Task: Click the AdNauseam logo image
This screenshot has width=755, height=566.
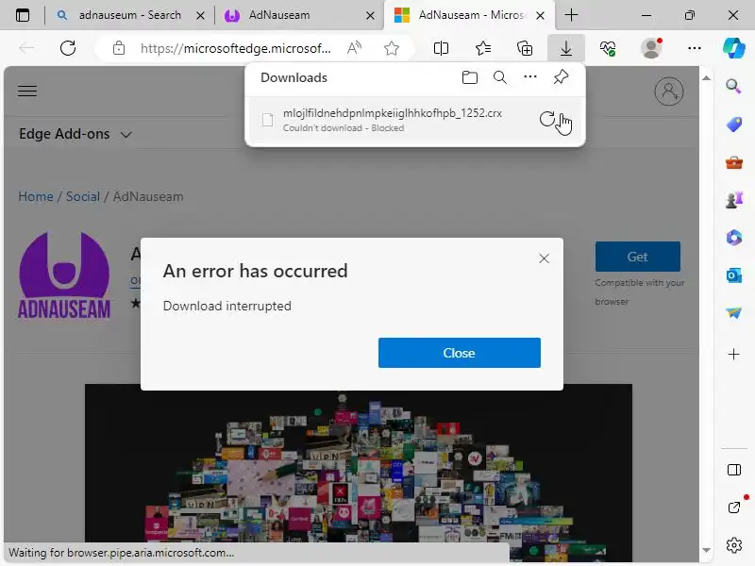Action: click(x=64, y=275)
